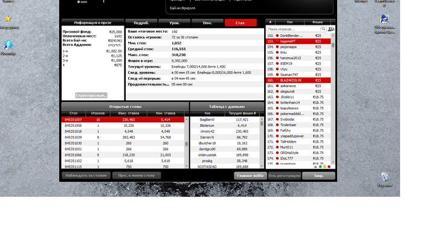Screen dimensions: 423x238
Task: Click the down arrow of open tables scrollbar
Action: pos(186,166)
